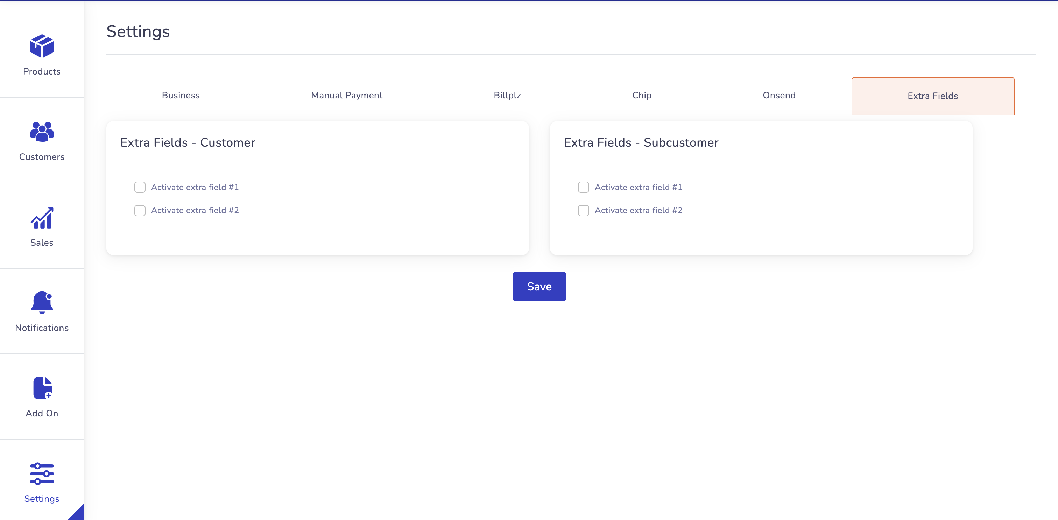Navigate to Add On section
Screen dimensions: 1058x520
point(41,397)
